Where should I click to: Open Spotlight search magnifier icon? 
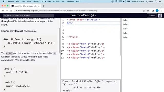(x=156, y=1)
